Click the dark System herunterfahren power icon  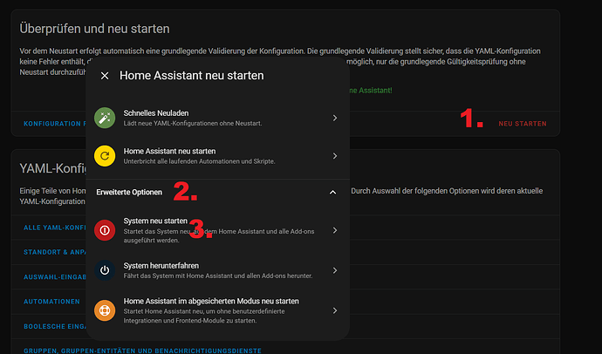pyautogui.click(x=105, y=270)
